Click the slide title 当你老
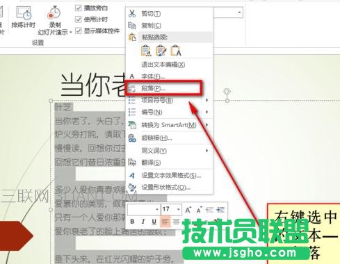Image resolution: width=340 pixels, height=264 pixels. (93, 84)
